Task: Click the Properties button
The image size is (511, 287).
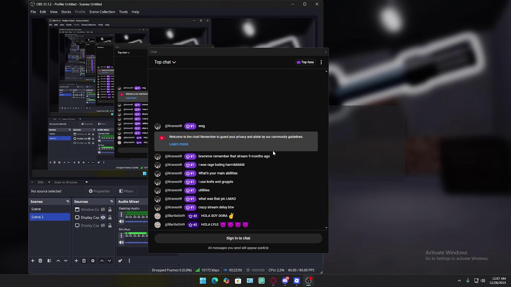Action: tap(99, 191)
